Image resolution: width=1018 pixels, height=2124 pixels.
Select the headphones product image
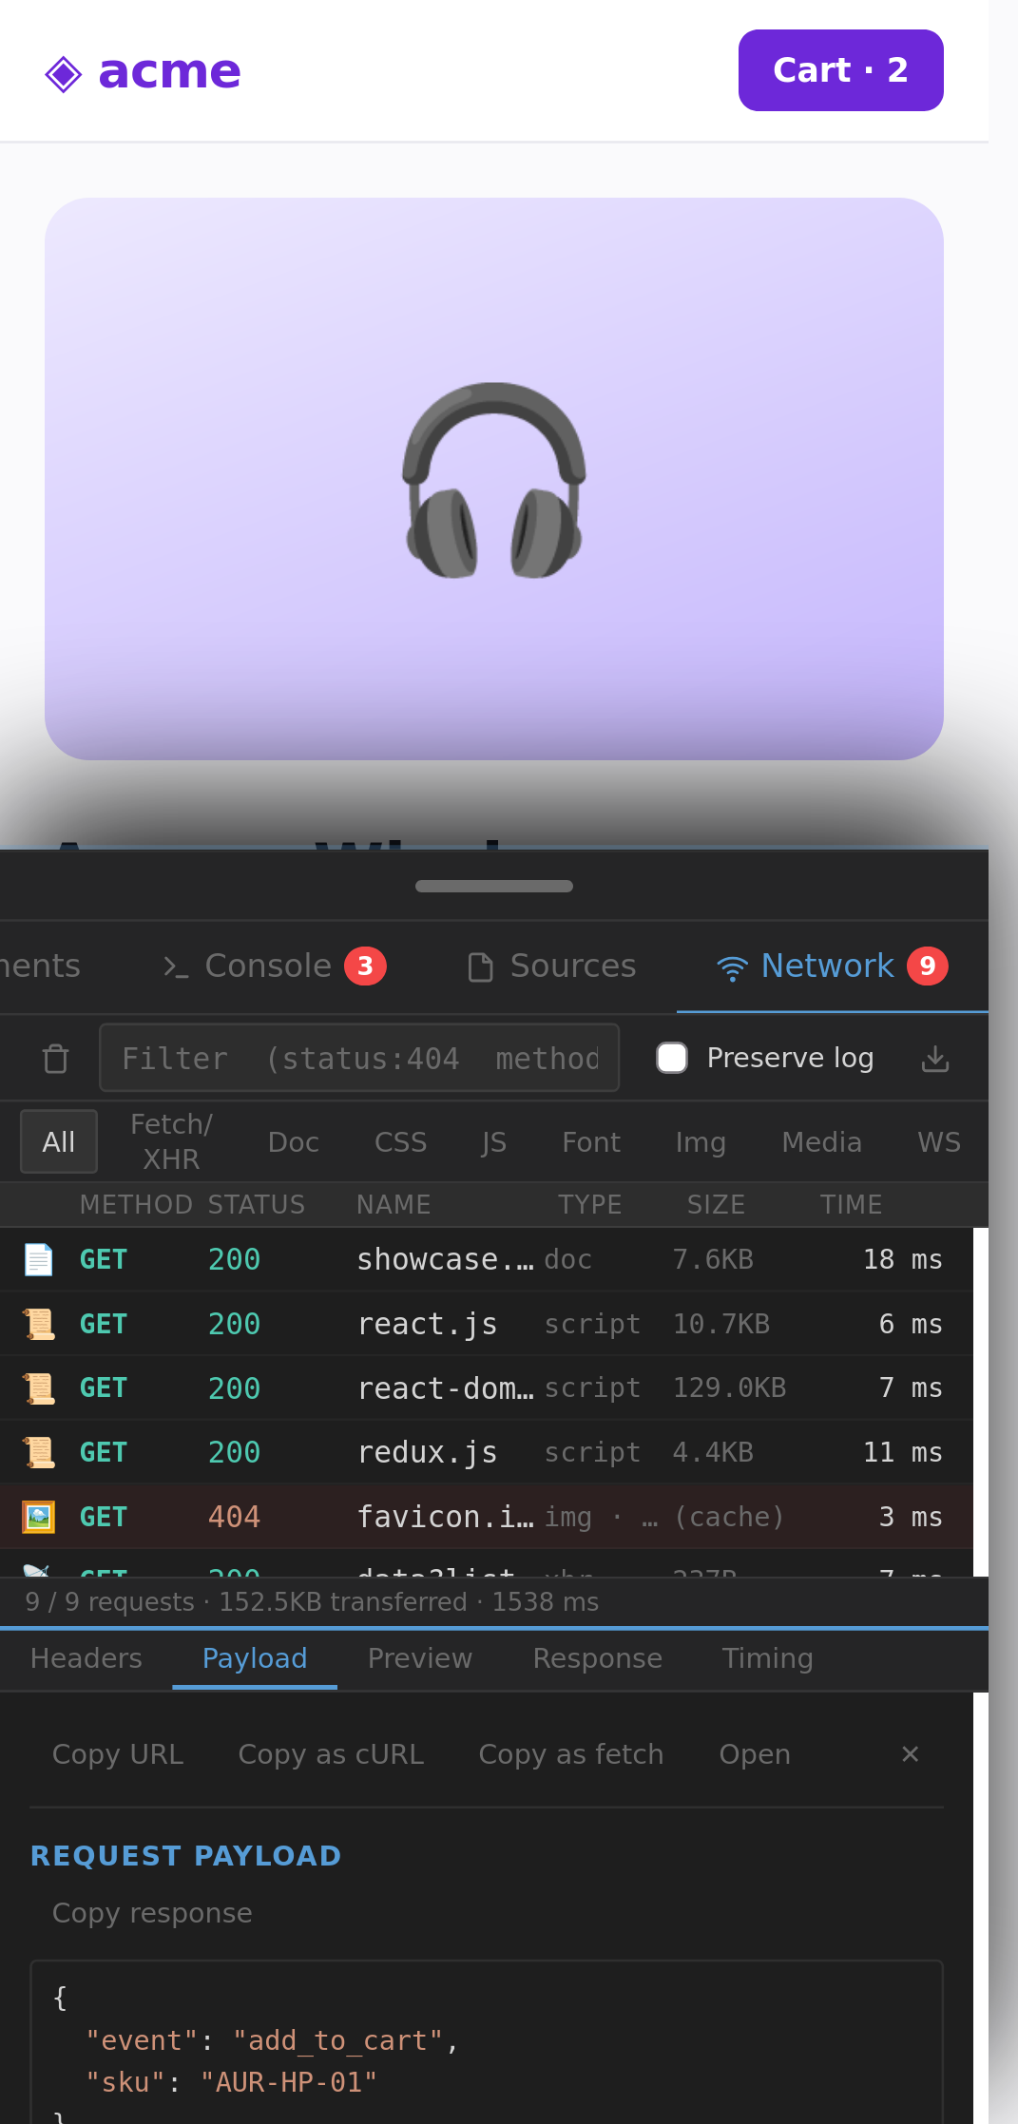(494, 479)
